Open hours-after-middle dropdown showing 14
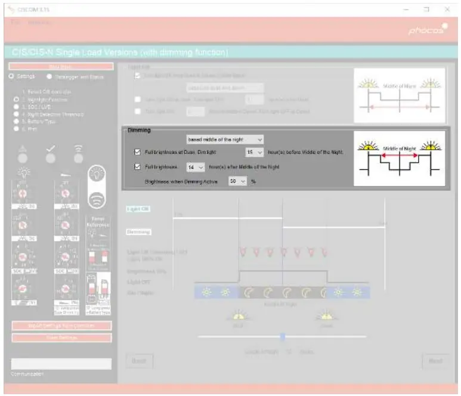 point(195,167)
